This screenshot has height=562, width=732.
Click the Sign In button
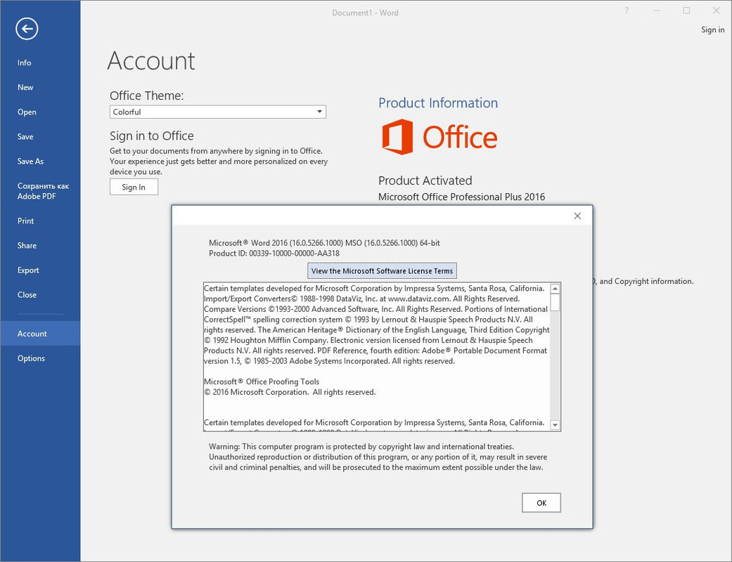click(x=134, y=187)
